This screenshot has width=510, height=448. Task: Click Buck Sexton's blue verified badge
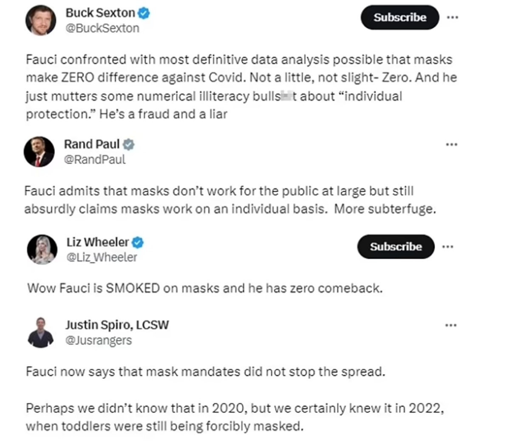tap(144, 13)
